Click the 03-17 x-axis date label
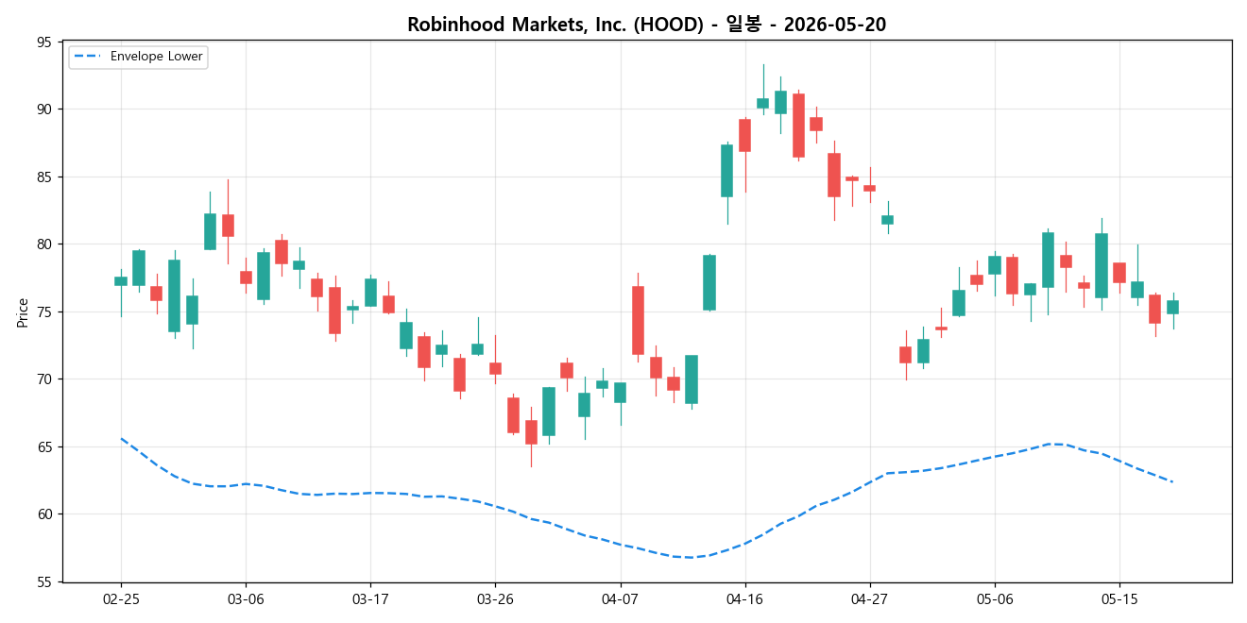The image size is (1247, 623). point(369,599)
